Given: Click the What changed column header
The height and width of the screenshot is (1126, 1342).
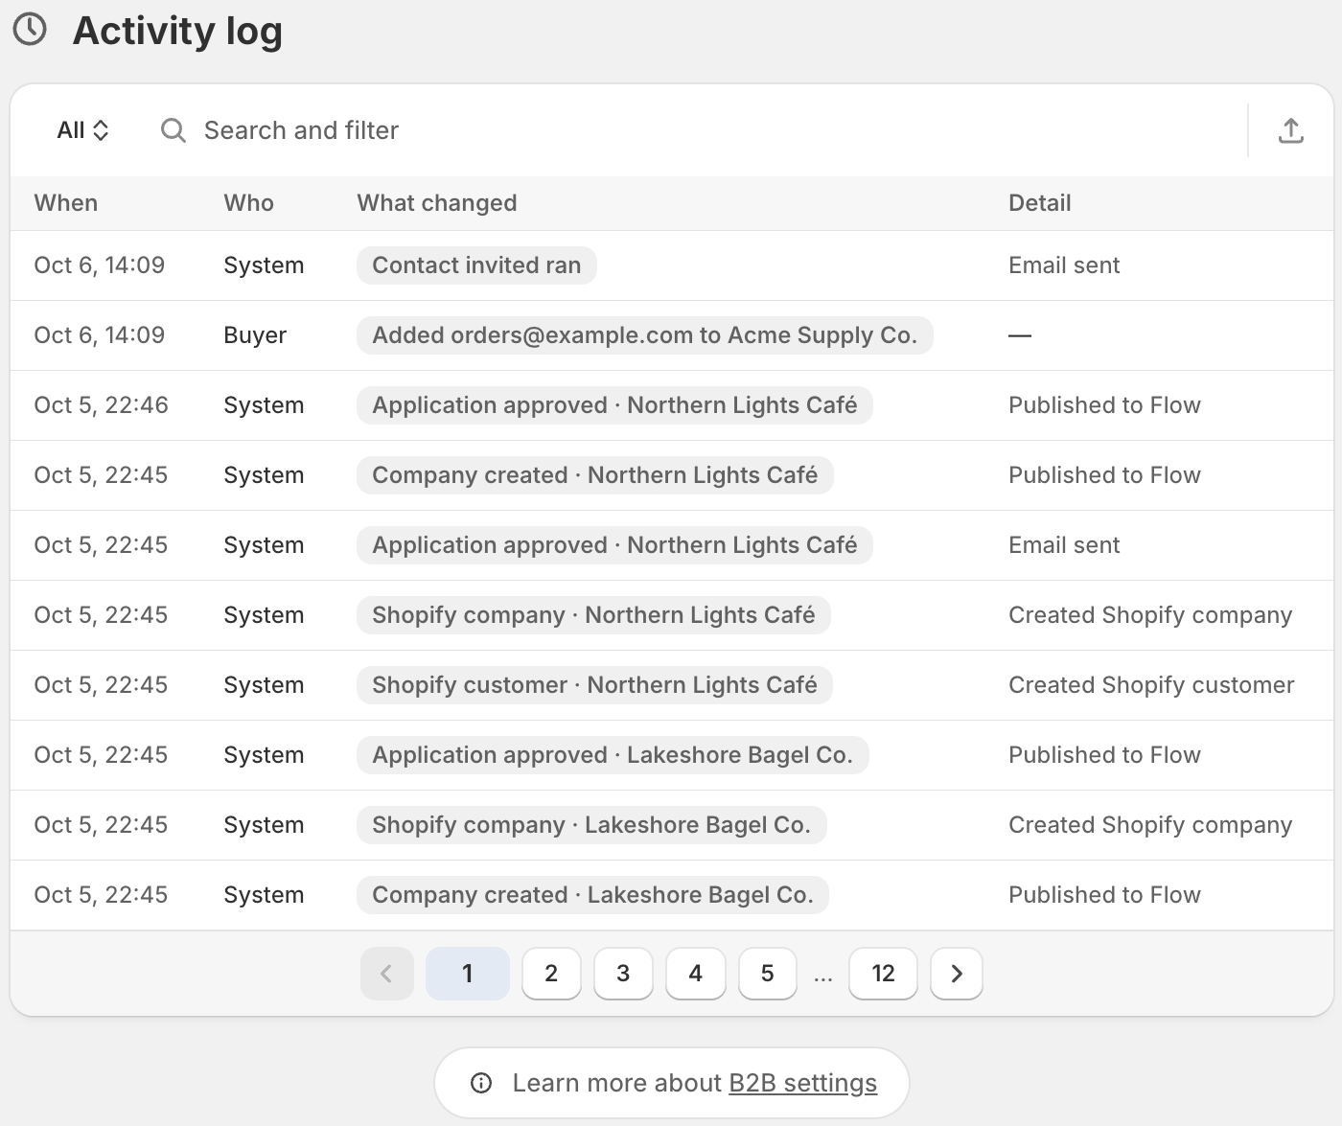Looking at the screenshot, I should tap(437, 203).
